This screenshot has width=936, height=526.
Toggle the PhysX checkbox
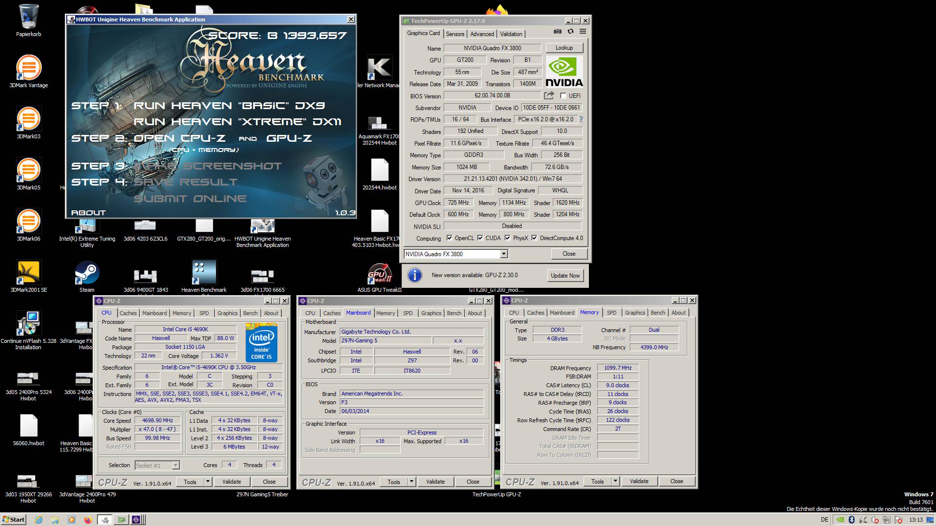coord(507,238)
